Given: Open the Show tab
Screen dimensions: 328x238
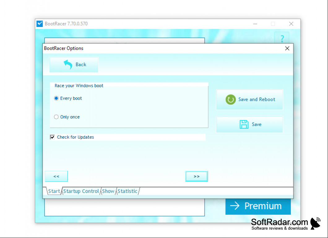Looking at the screenshot, I should click(108, 191).
